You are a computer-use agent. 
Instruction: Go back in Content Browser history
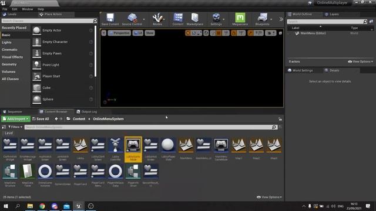[x=56, y=118]
